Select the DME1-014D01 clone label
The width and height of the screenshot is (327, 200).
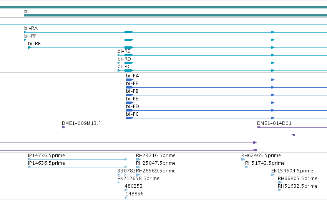pyautogui.click(x=274, y=123)
